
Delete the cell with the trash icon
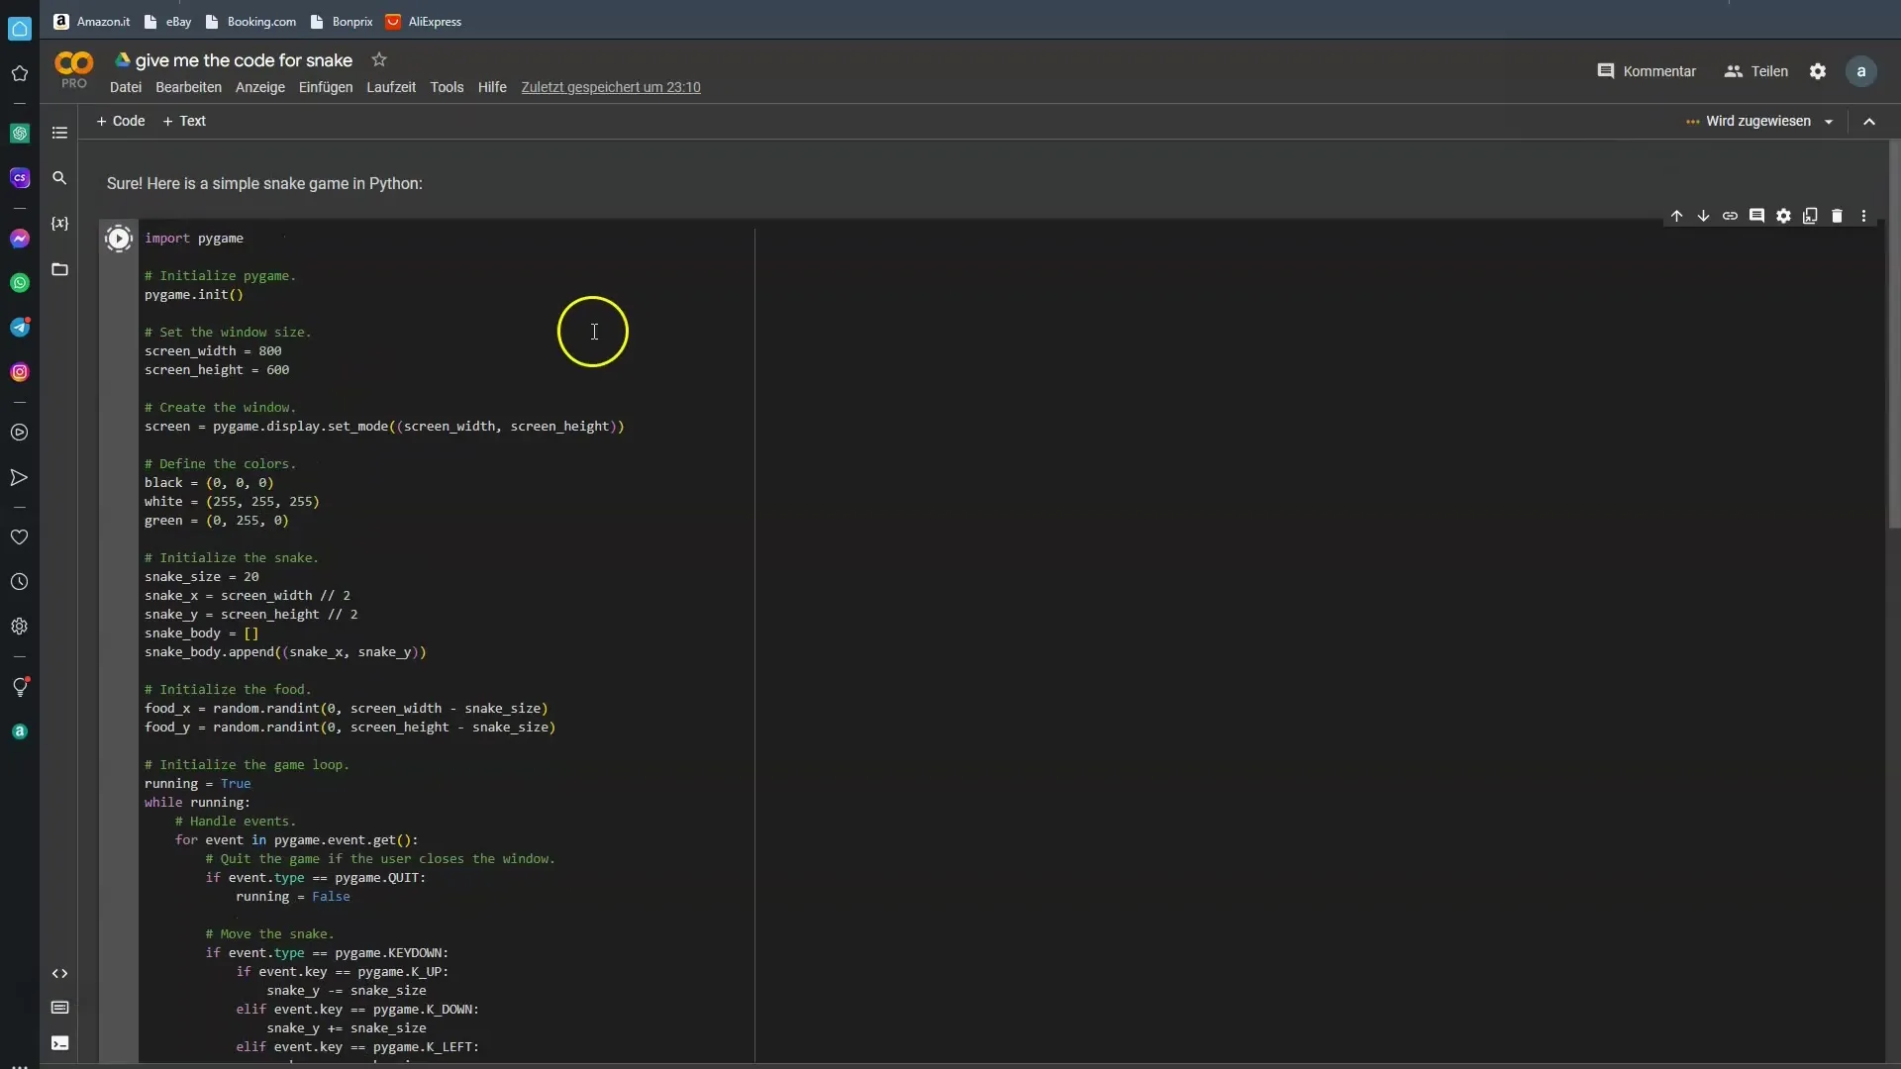(1837, 216)
